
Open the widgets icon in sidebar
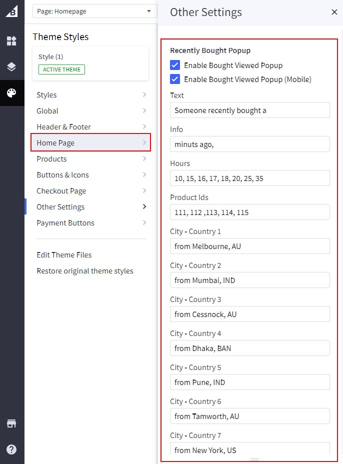click(11, 41)
